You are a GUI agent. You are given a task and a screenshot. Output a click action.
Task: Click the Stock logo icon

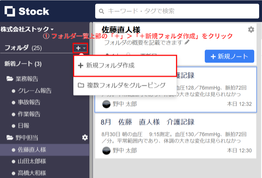(10, 11)
